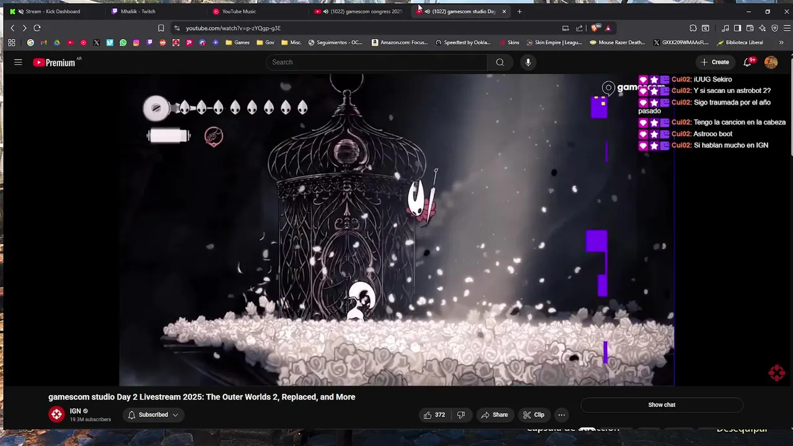Show hidden bookmarks with the chevron
This screenshot has width=793, height=446.
pos(781,43)
